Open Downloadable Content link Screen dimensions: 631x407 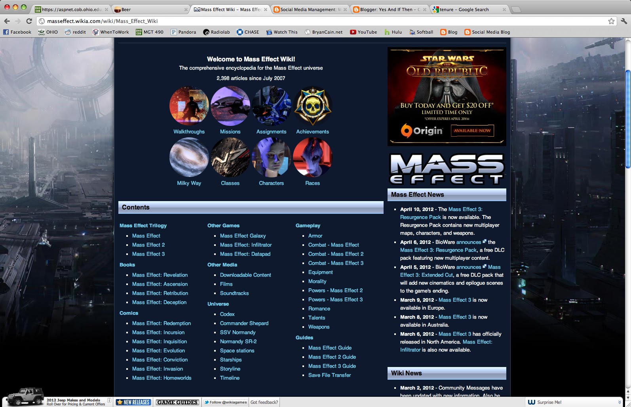point(245,275)
